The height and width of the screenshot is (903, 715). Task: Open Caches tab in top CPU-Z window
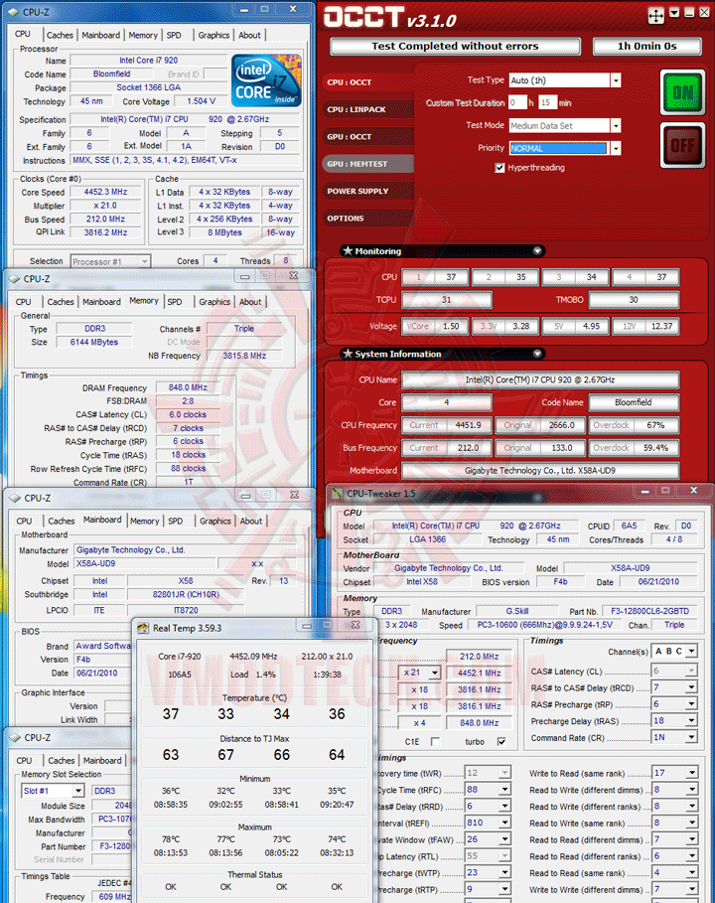click(60, 35)
